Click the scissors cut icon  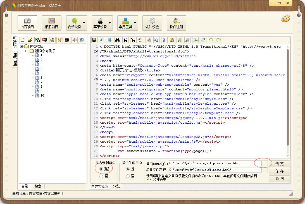click(164, 40)
